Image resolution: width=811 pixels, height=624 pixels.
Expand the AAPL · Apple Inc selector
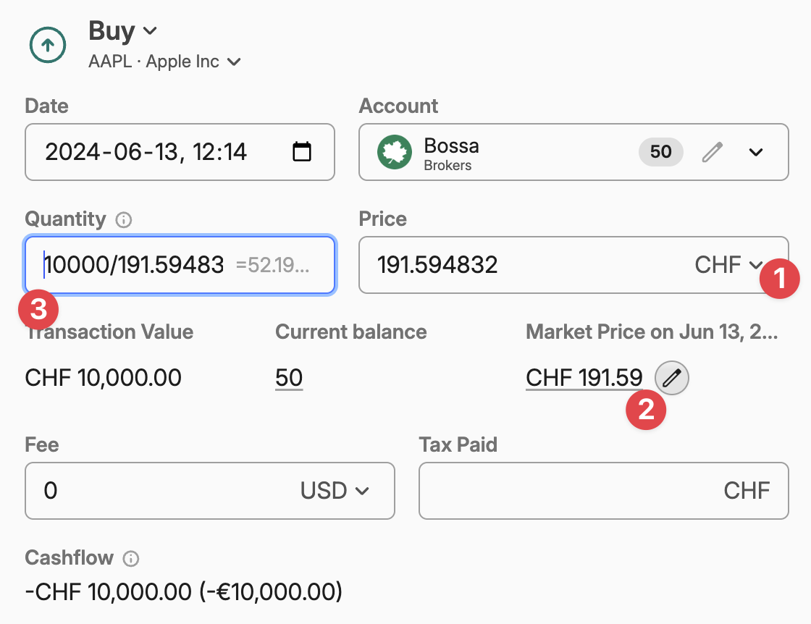164,62
